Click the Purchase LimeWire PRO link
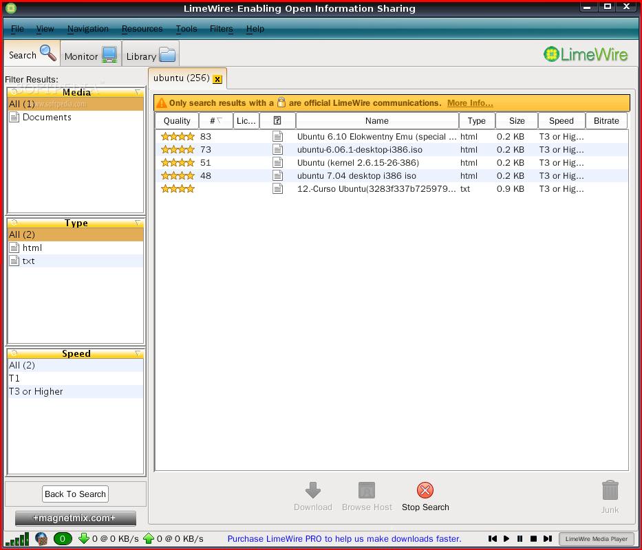The image size is (642, 550). coord(344,538)
